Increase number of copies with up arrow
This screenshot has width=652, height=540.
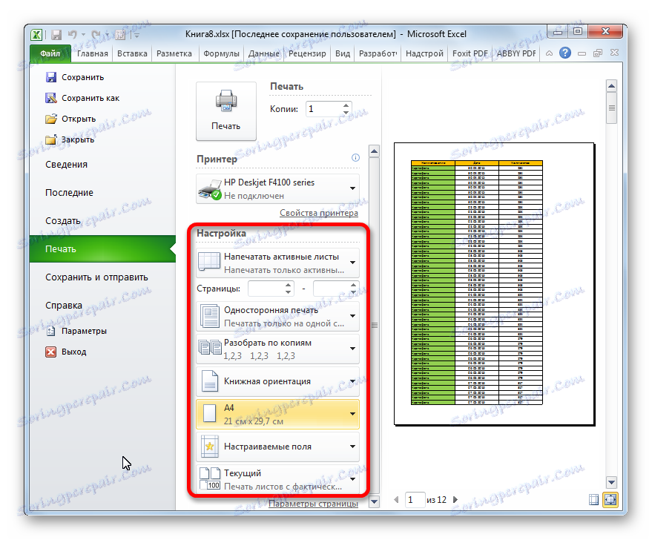pyautogui.click(x=346, y=105)
